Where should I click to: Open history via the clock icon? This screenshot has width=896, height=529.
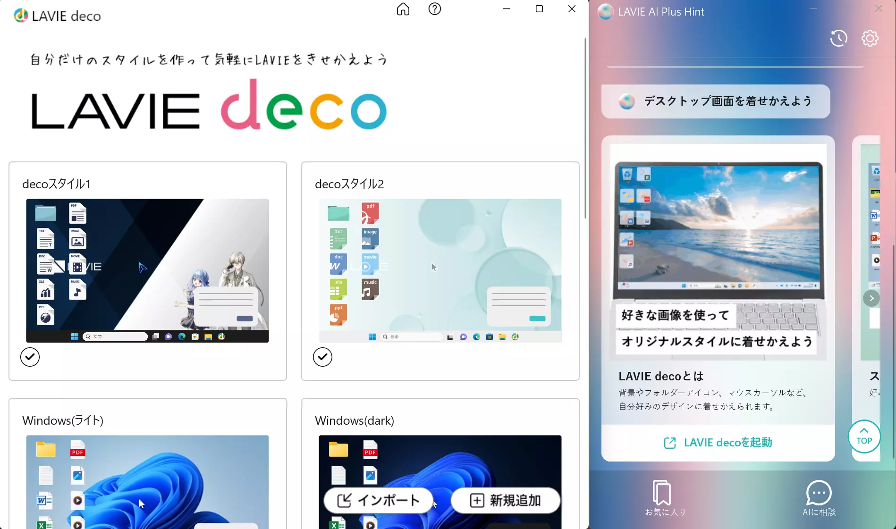point(838,38)
